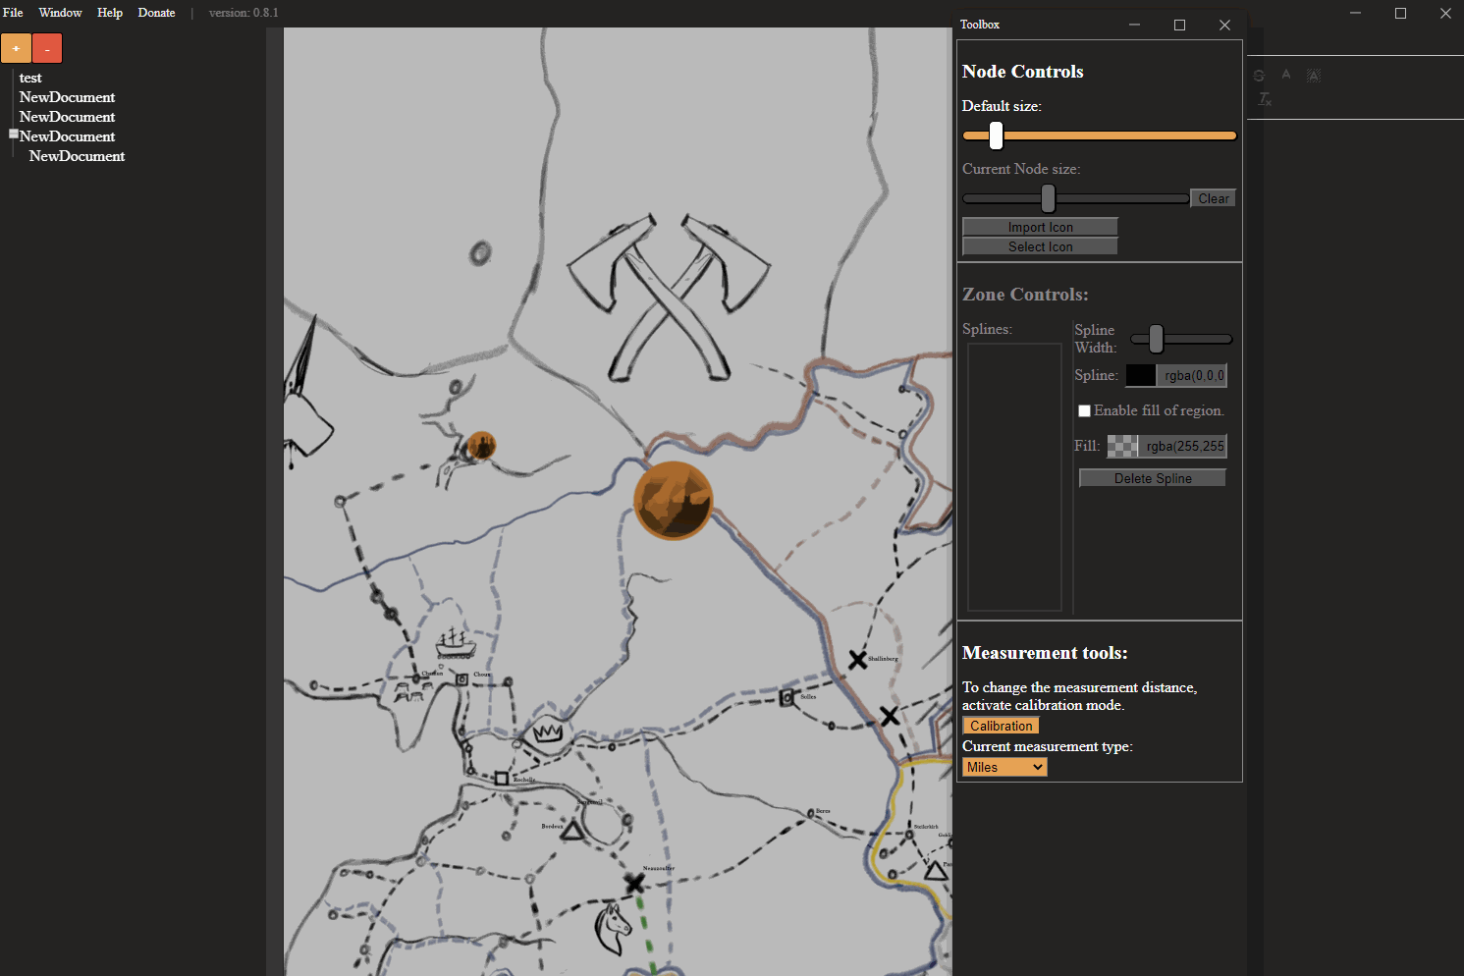Collapse the expanded NewDocument tree node

coord(14,134)
